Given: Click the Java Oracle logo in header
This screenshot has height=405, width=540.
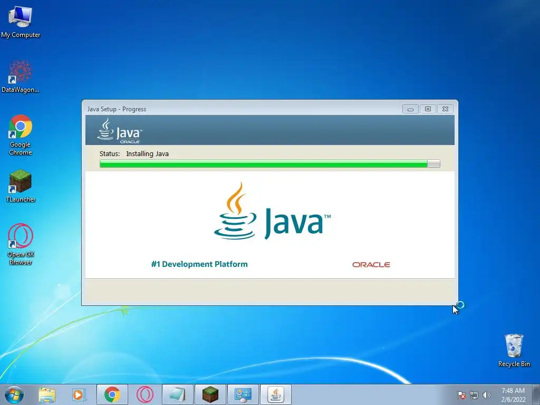Looking at the screenshot, I should (x=120, y=131).
